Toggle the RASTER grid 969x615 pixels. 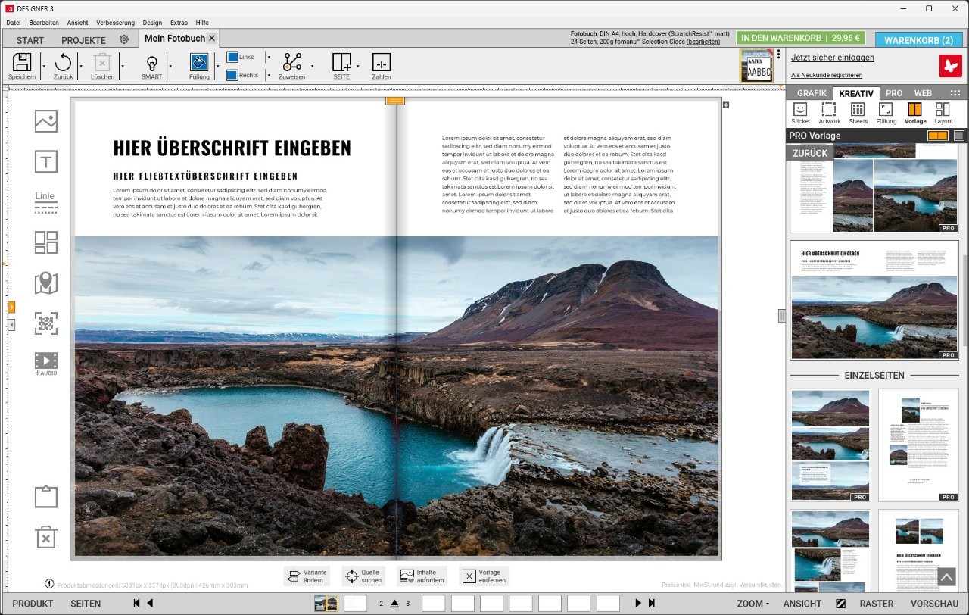tap(877, 604)
